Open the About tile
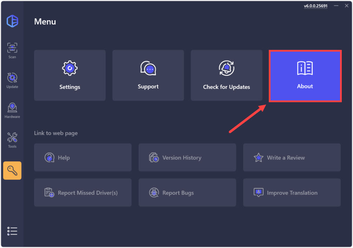Screen dimensions: 353x248 click(305, 76)
